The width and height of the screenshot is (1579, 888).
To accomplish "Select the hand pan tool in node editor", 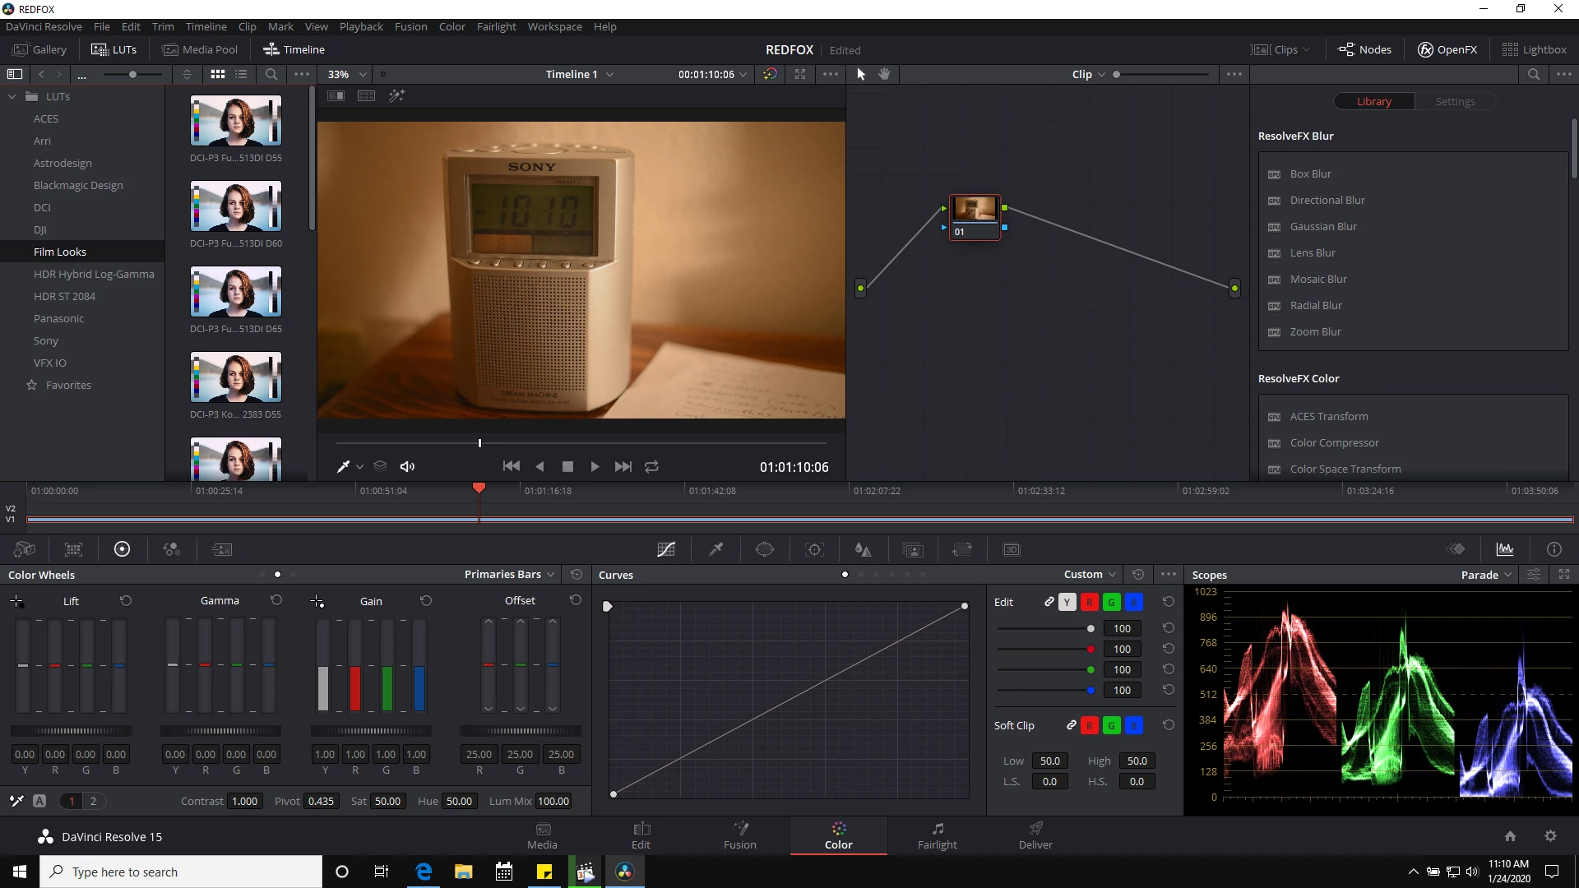I will pos(885,74).
